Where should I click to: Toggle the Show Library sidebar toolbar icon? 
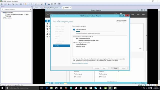pos(46,4)
